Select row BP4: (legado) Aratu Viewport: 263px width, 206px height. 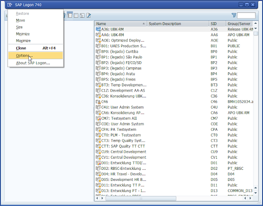[174, 74]
